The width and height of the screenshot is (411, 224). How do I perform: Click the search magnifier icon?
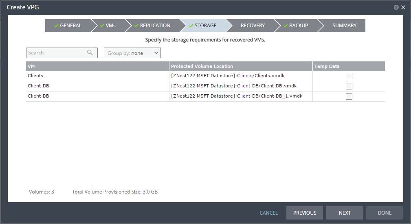coord(90,52)
